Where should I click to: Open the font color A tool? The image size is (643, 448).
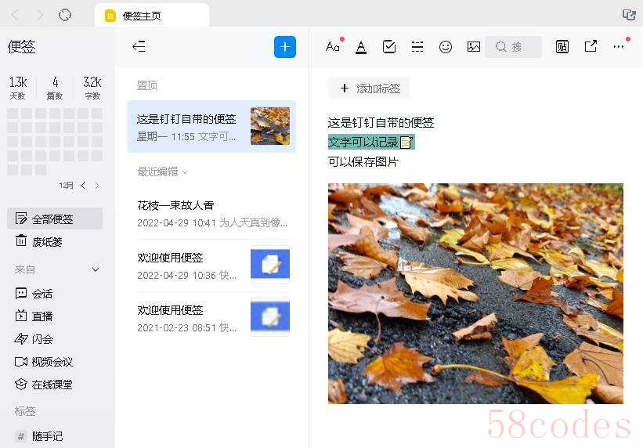tap(361, 47)
